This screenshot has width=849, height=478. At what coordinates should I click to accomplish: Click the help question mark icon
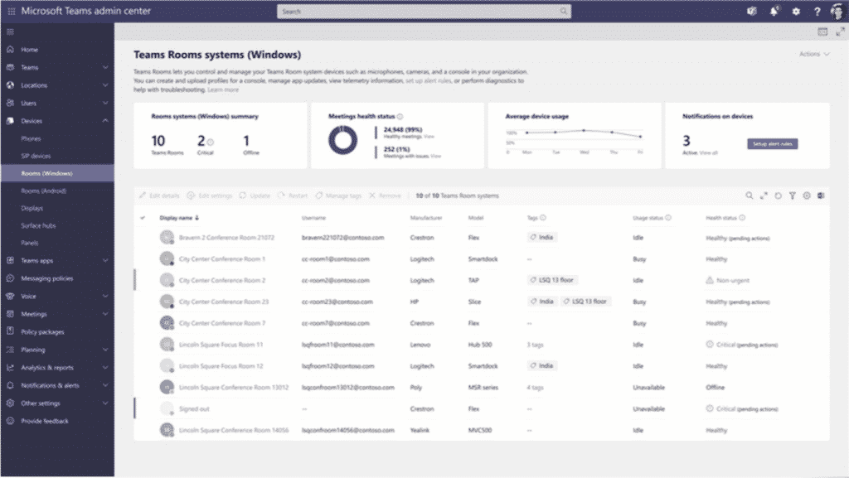pos(817,12)
